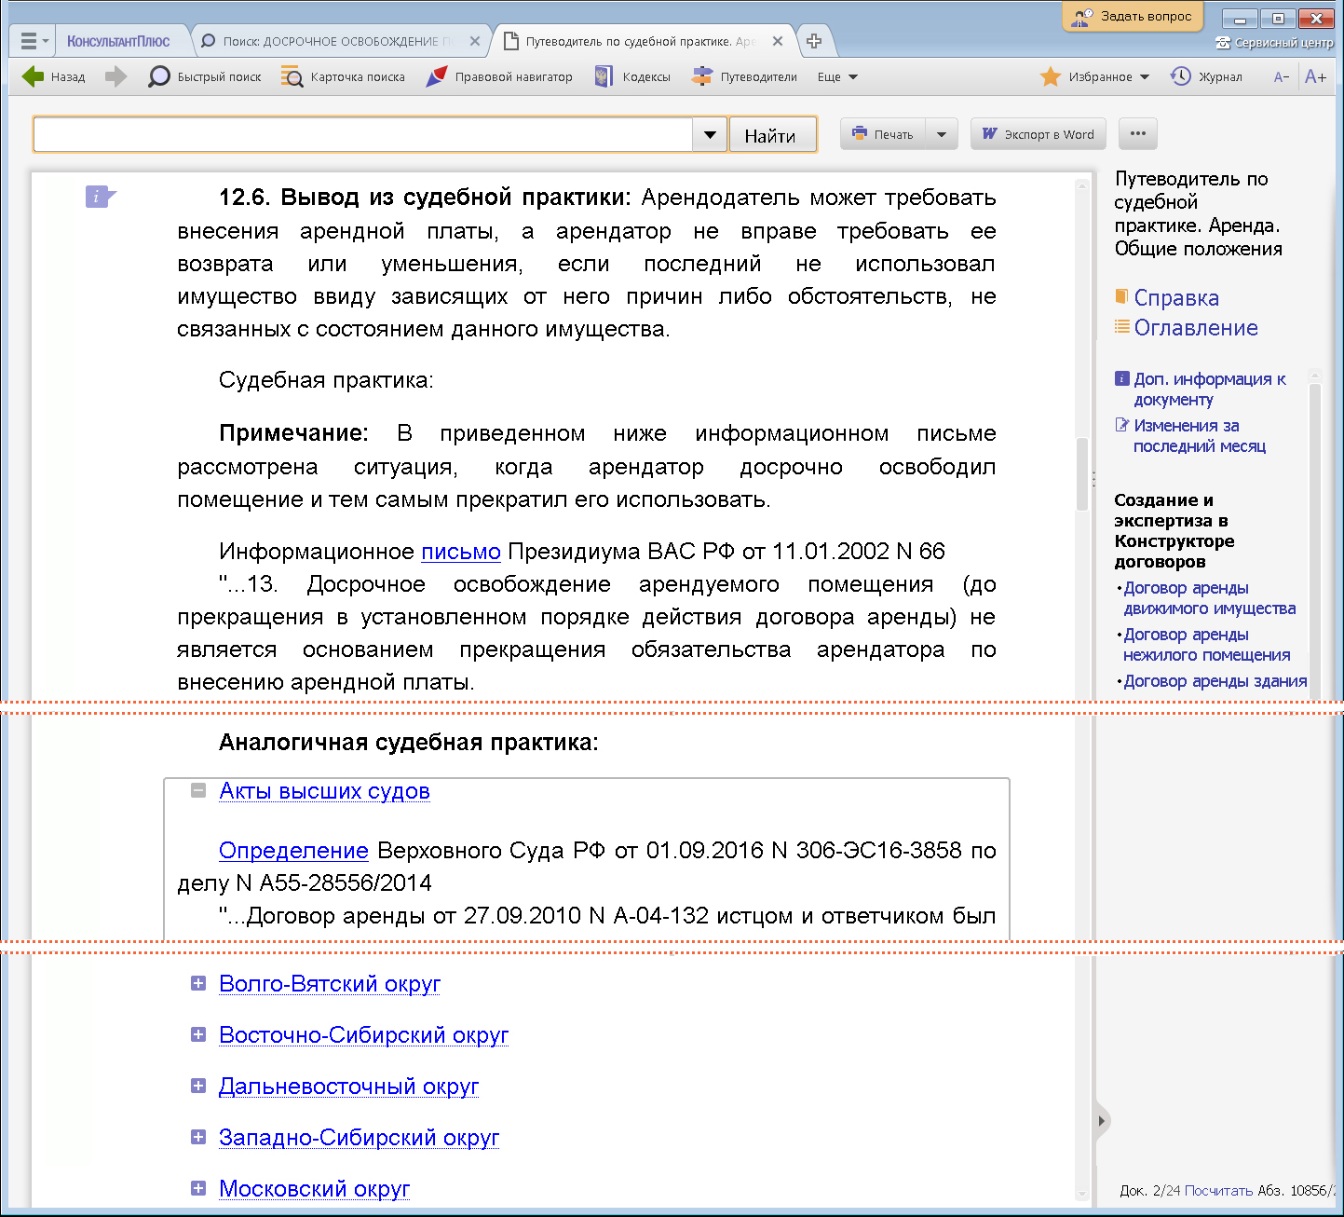The image size is (1344, 1217).
Task: Add a new tab with plus icon
Action: [814, 41]
